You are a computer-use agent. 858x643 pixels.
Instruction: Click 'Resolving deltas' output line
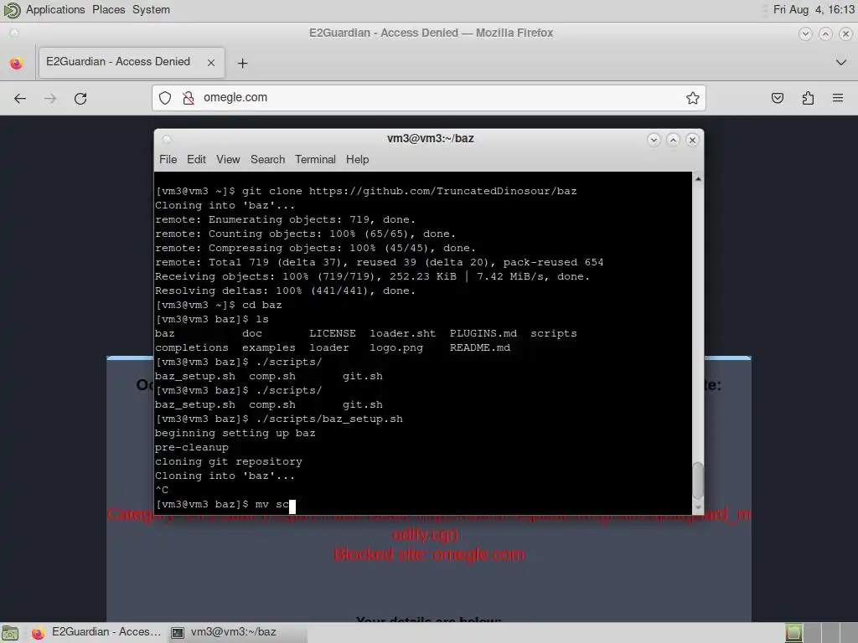coord(285,291)
